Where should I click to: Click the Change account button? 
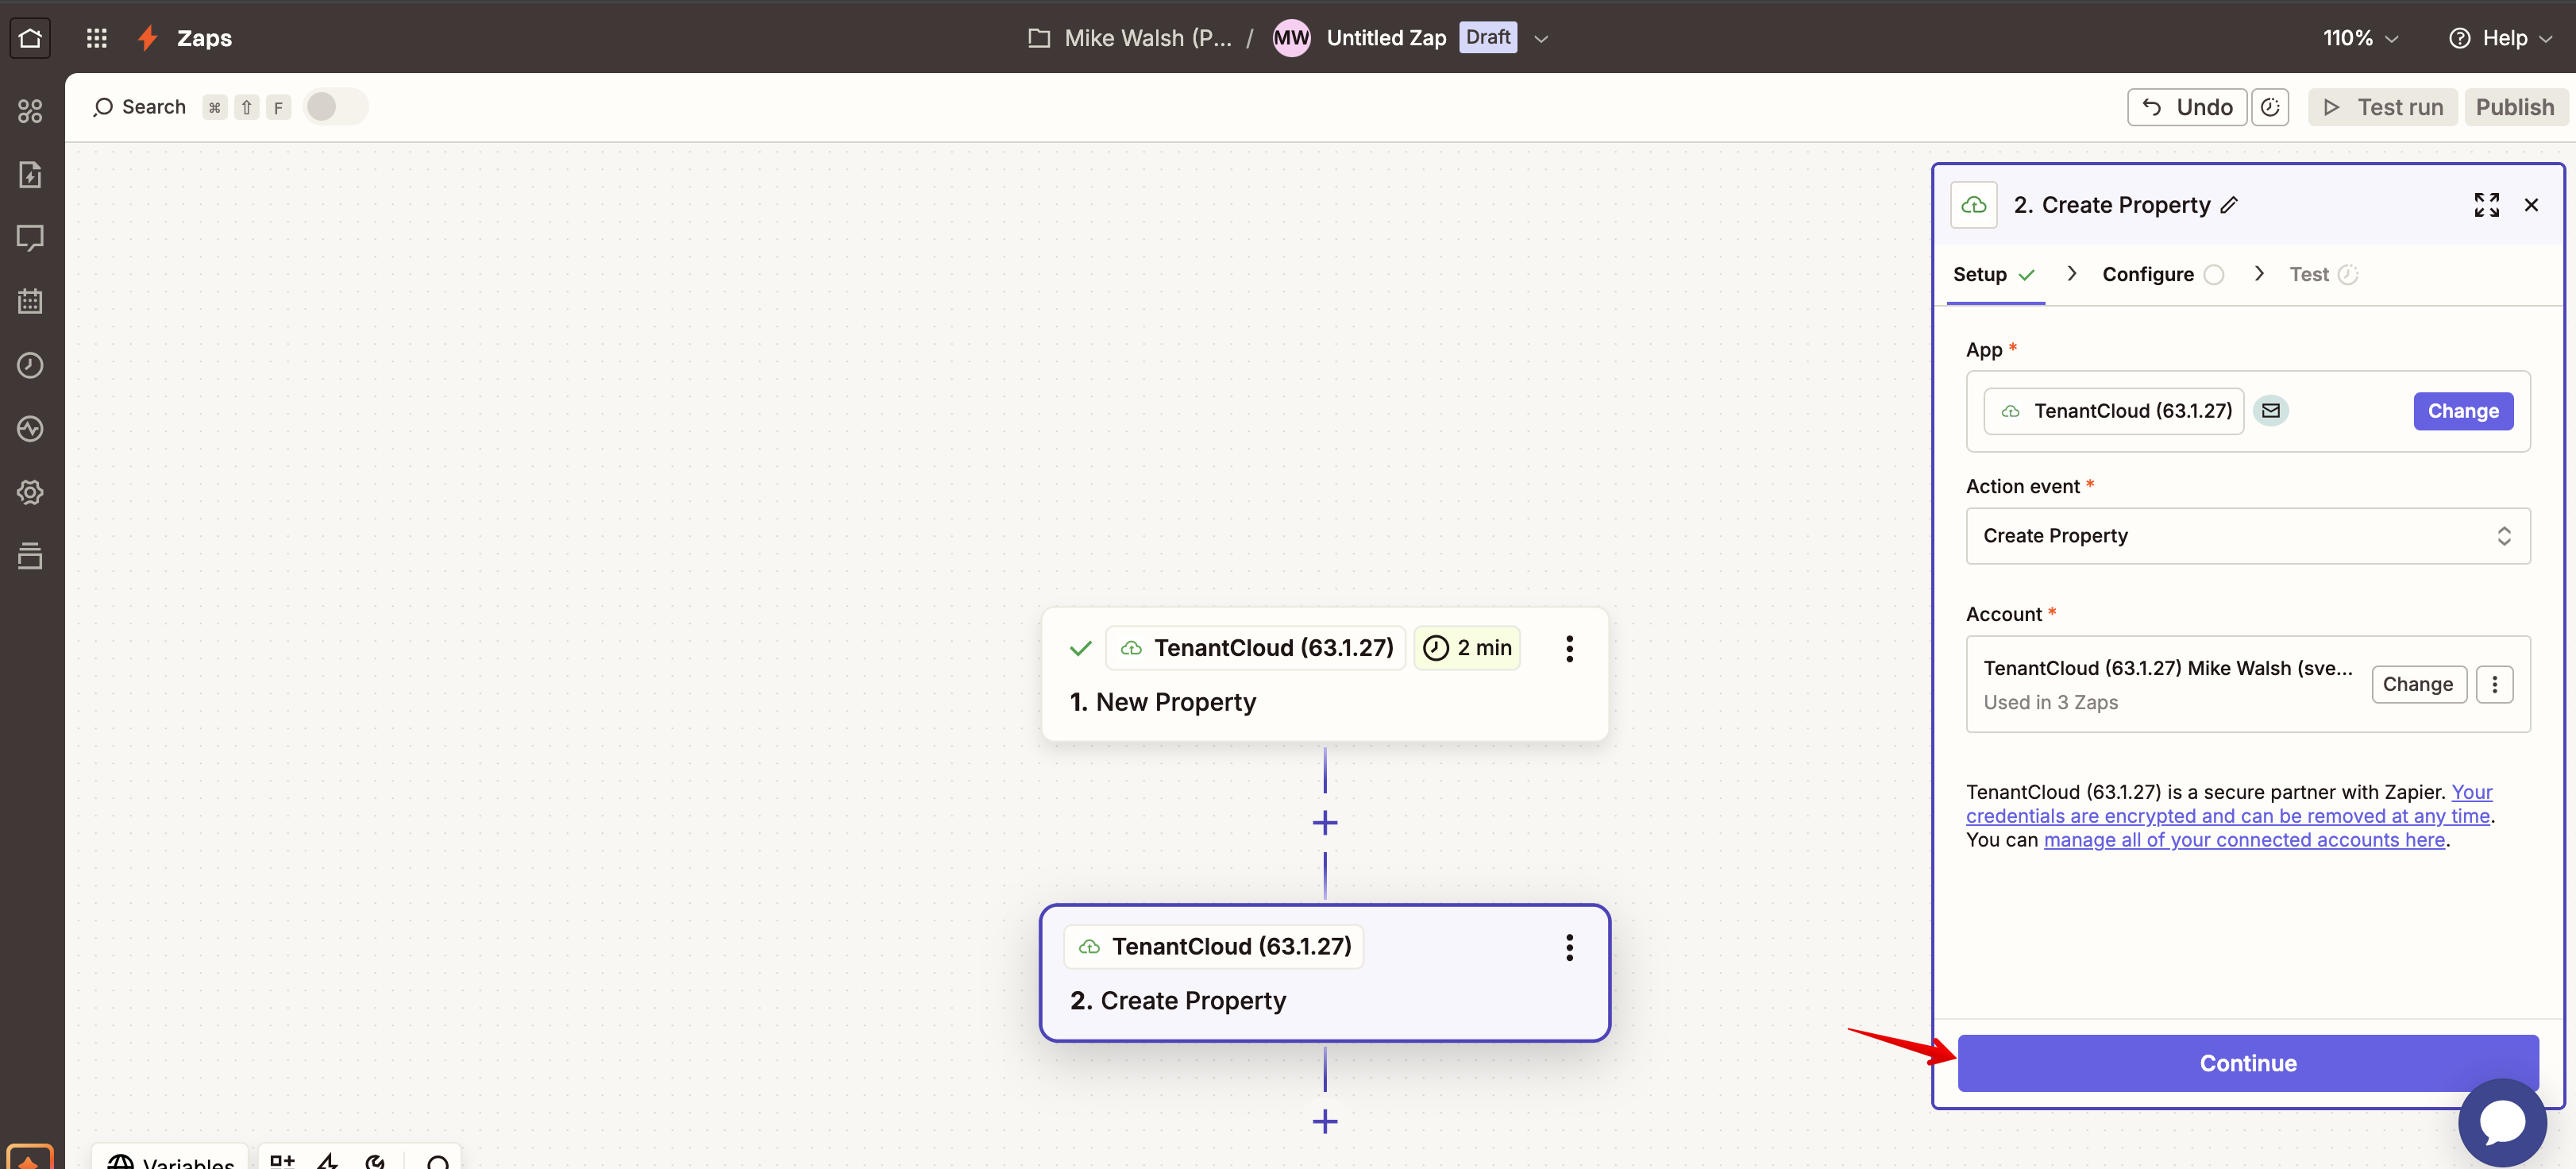pyautogui.click(x=2417, y=685)
